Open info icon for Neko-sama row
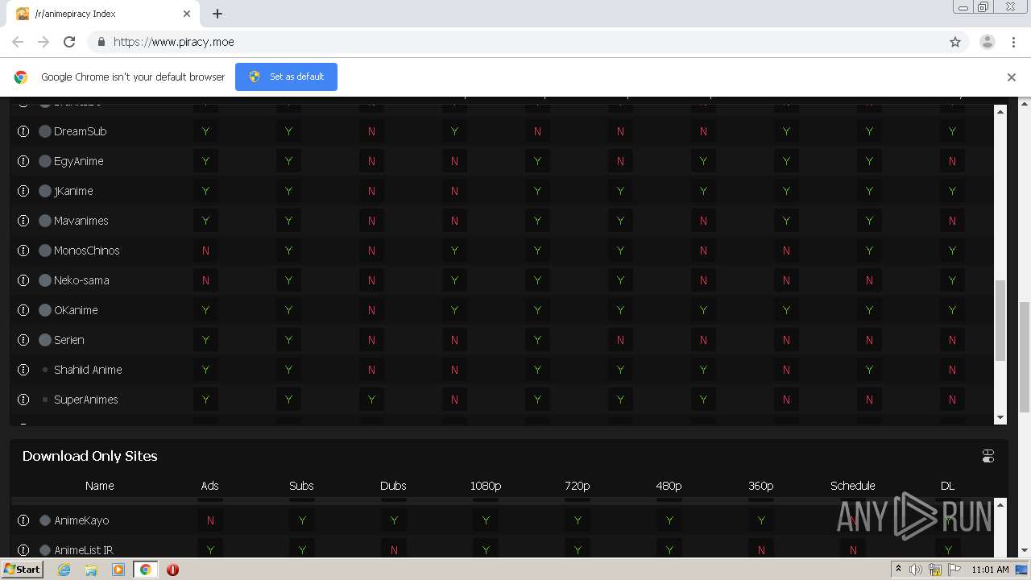Screen dimensions: 1031x580 (23, 280)
